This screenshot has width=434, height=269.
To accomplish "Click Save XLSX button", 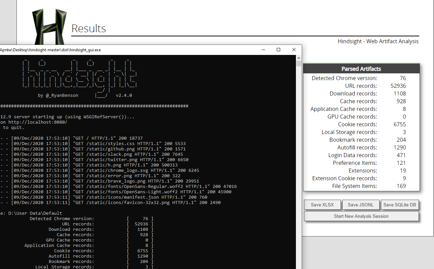I will click(x=322, y=205).
